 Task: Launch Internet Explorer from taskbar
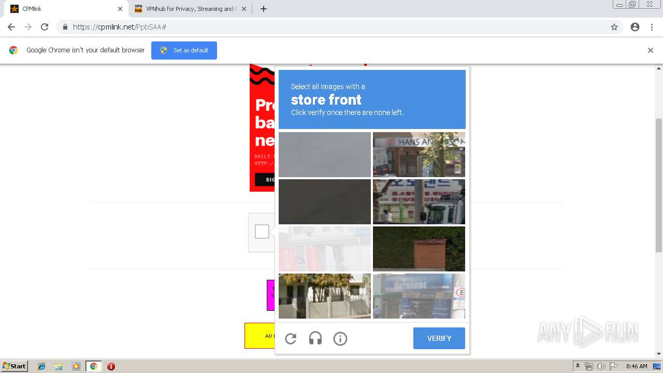click(x=41, y=366)
